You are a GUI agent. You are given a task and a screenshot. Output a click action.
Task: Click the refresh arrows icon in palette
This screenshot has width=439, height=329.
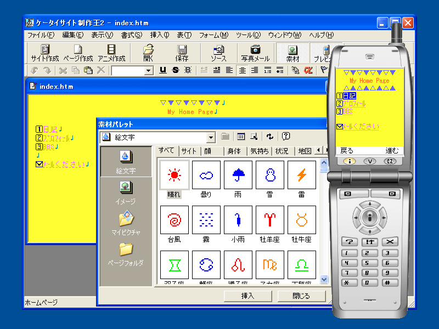point(269,137)
